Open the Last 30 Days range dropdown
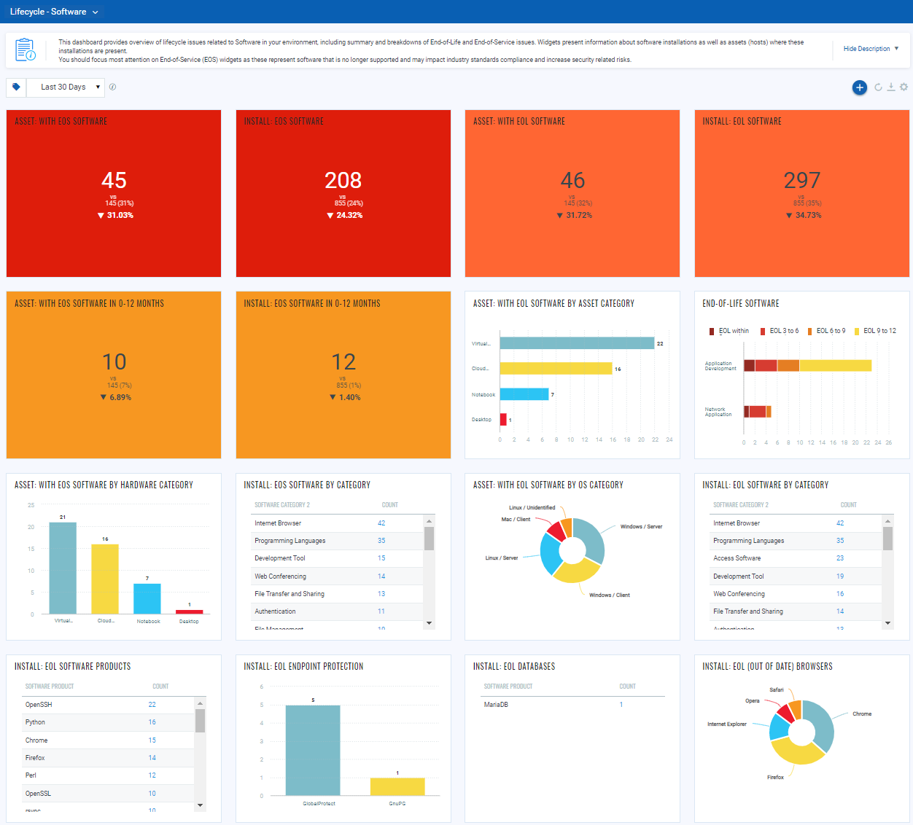The width and height of the screenshot is (913, 825). (66, 87)
